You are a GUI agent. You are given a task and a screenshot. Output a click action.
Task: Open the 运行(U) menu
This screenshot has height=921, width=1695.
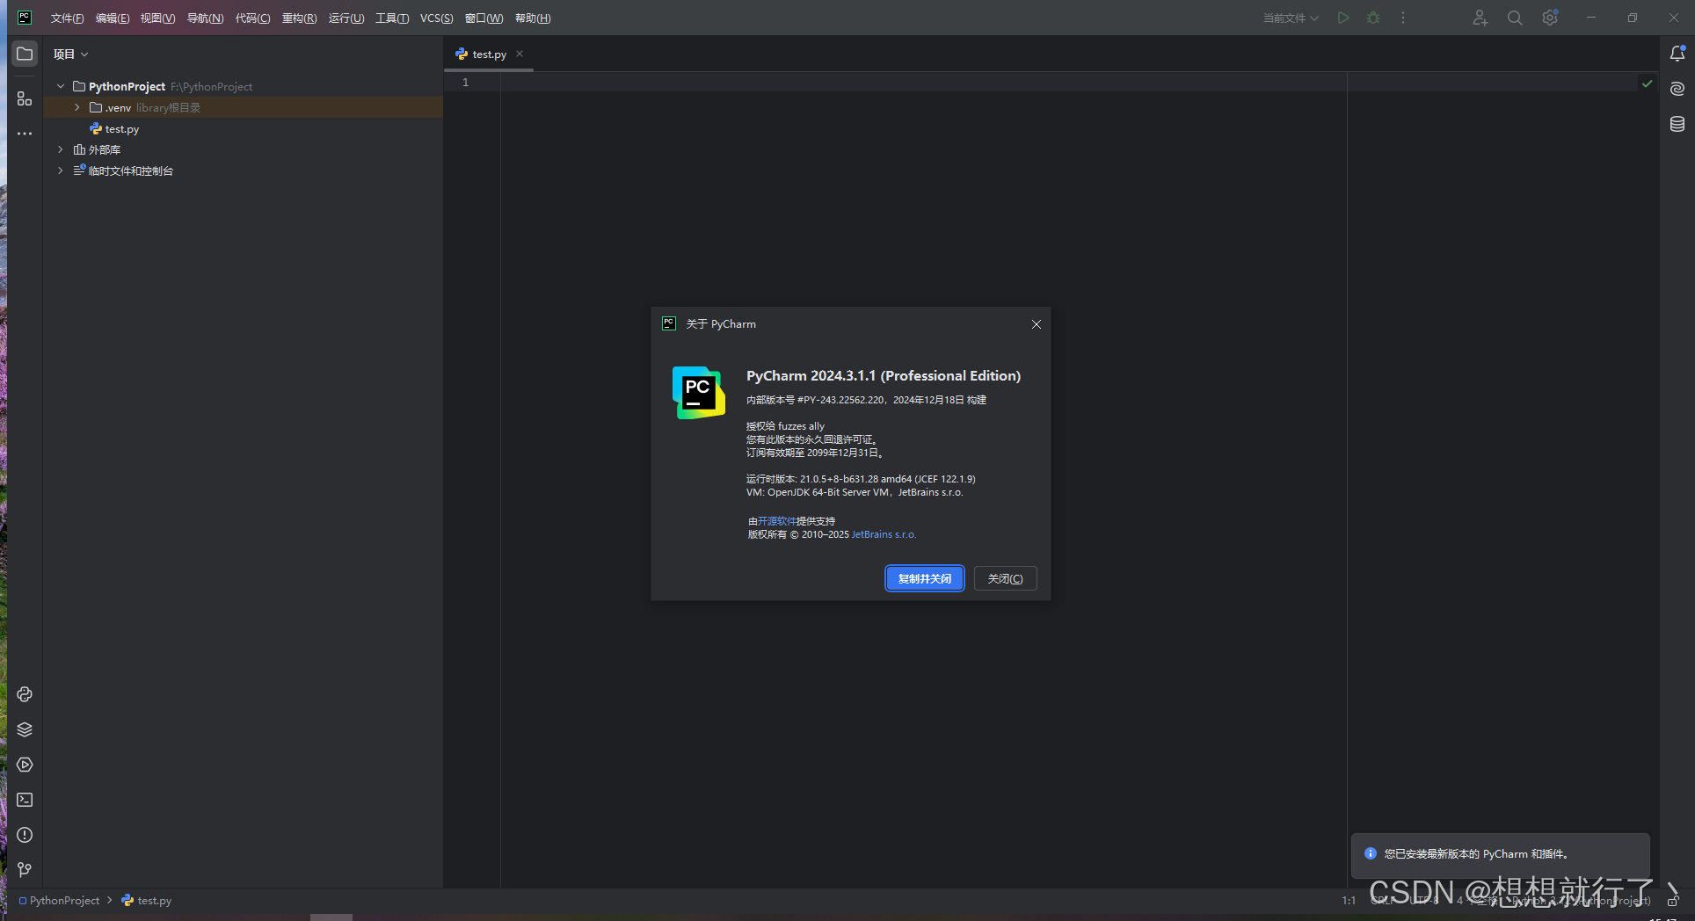tap(346, 18)
